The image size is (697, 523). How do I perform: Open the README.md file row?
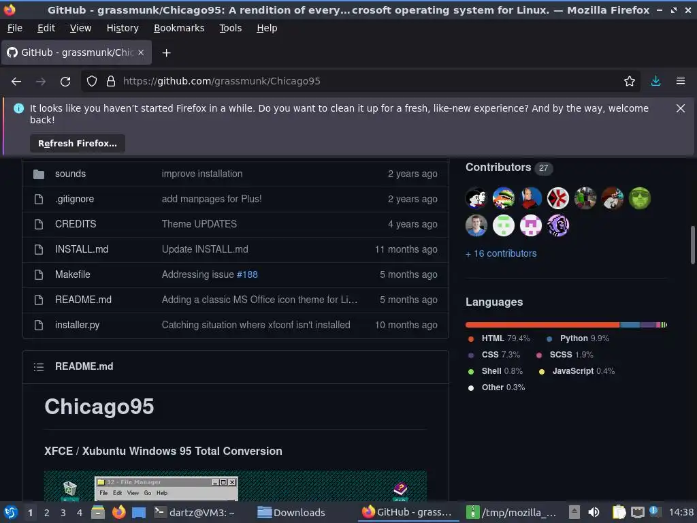click(83, 300)
